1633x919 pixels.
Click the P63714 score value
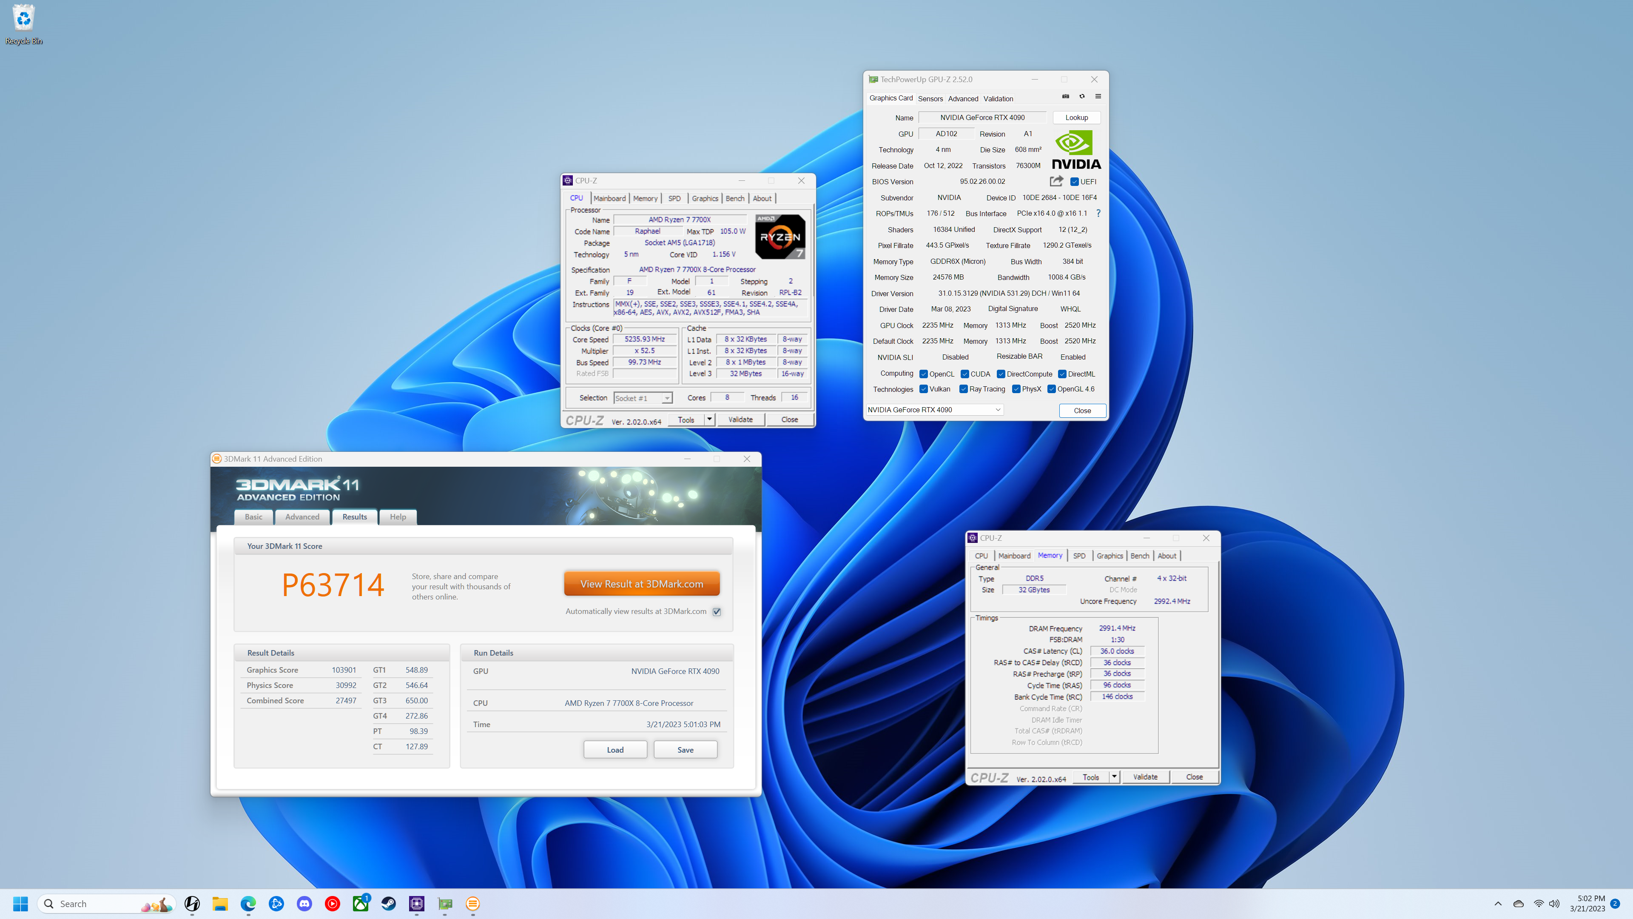coord(333,584)
